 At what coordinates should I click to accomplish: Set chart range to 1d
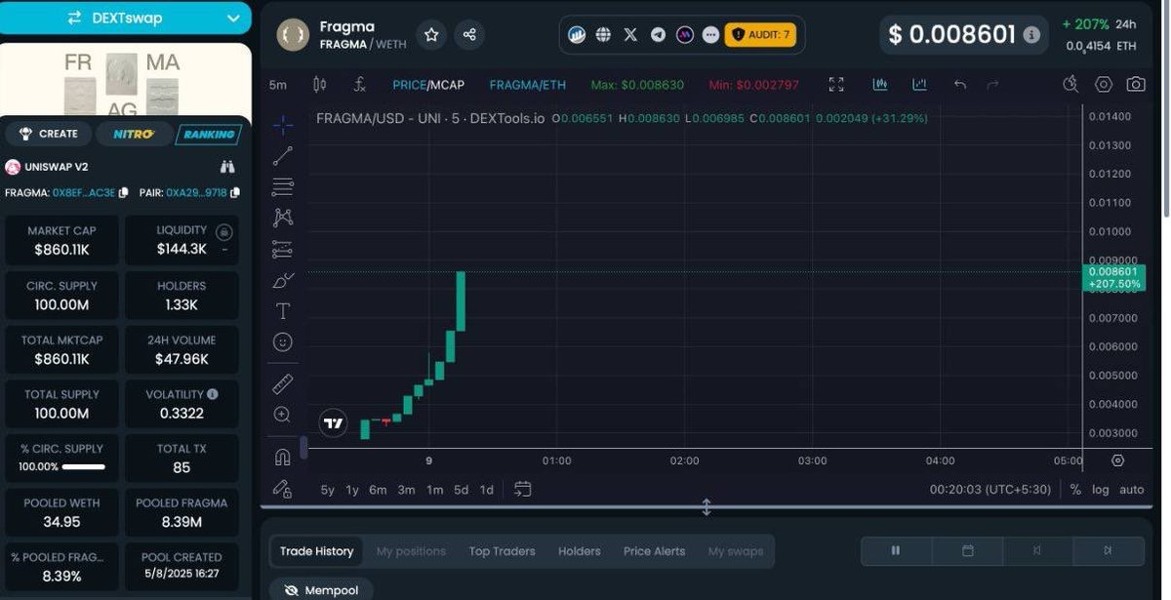click(x=486, y=490)
